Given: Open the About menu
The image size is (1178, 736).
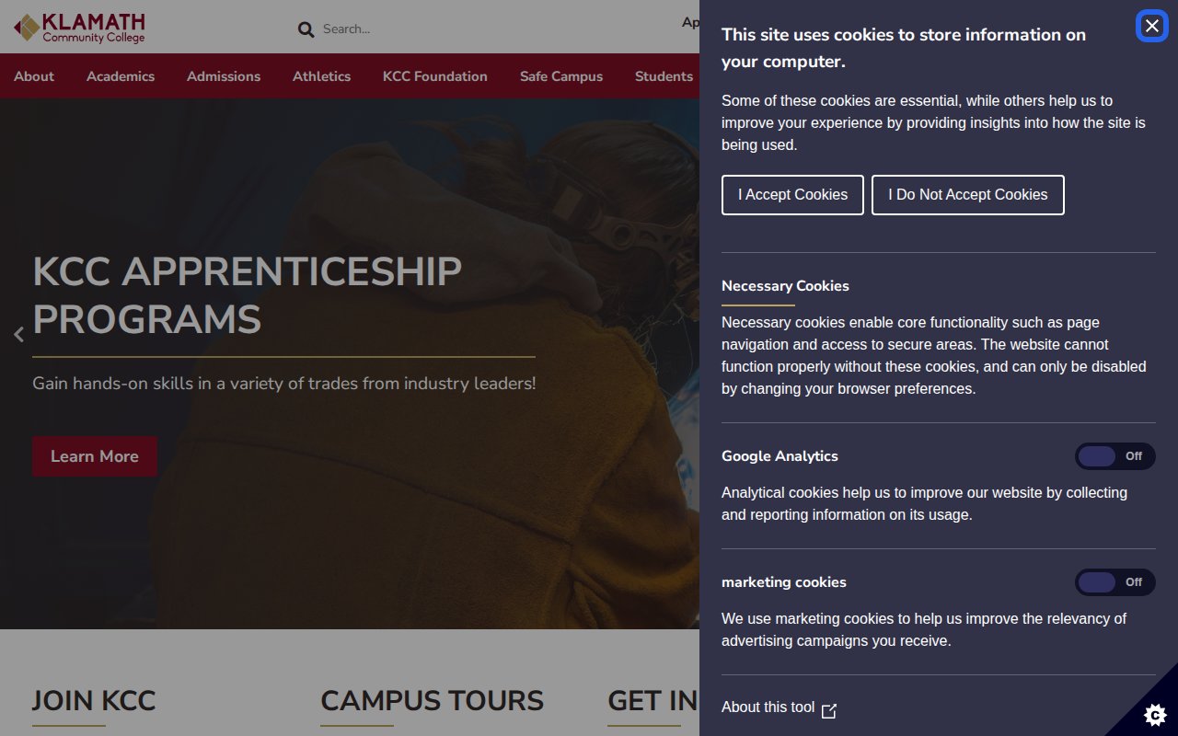Looking at the screenshot, I should (34, 76).
